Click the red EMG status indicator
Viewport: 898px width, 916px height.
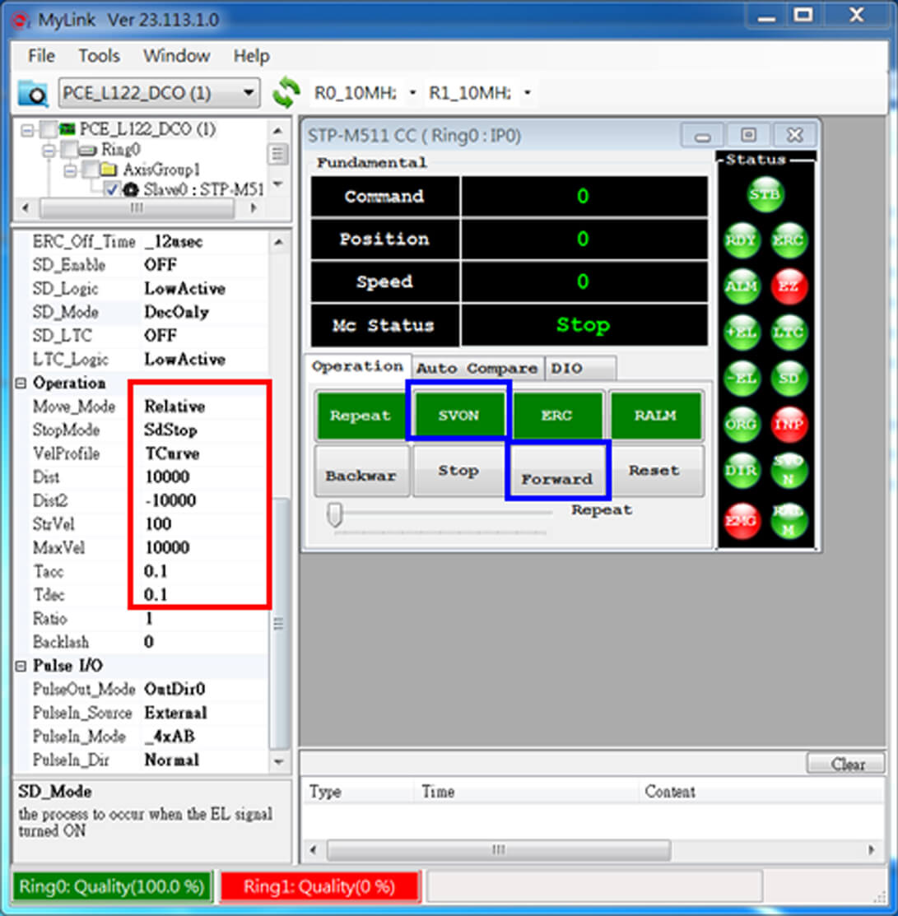tap(742, 520)
